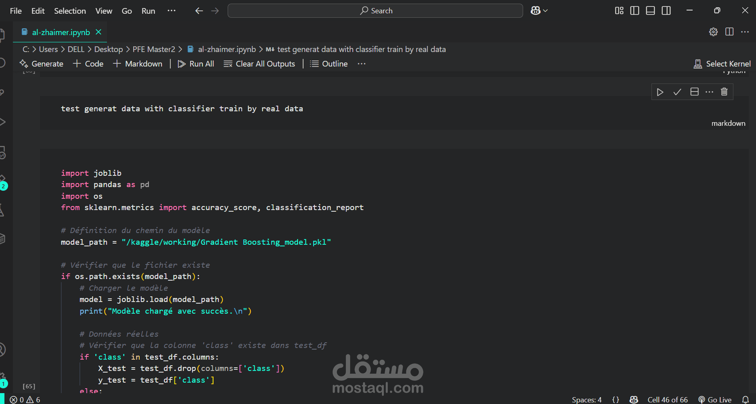
Task: Click the Cell 46 of 66 status item
Action: (x=668, y=400)
